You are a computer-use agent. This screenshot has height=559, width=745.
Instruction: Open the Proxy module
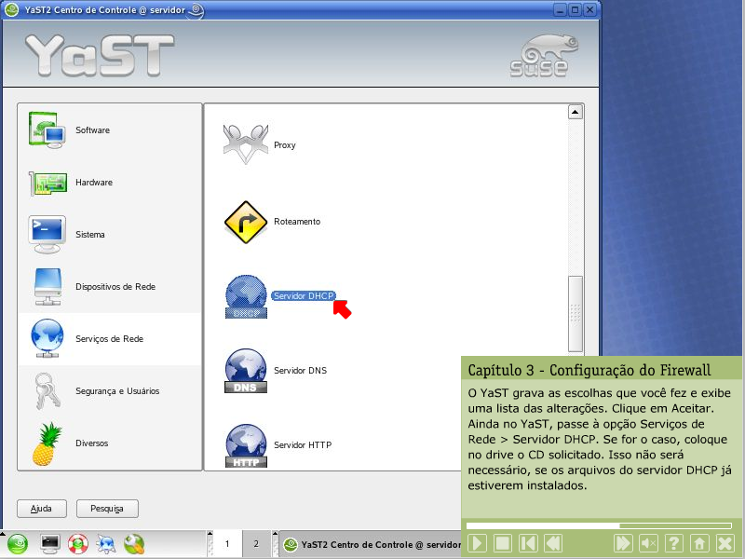pos(284,145)
